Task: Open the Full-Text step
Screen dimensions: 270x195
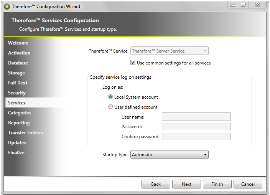Action: 18,83
